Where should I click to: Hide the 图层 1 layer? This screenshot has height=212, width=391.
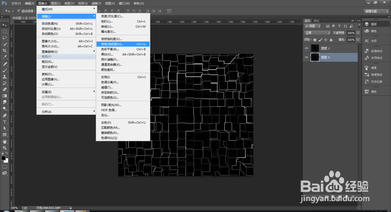(307, 48)
